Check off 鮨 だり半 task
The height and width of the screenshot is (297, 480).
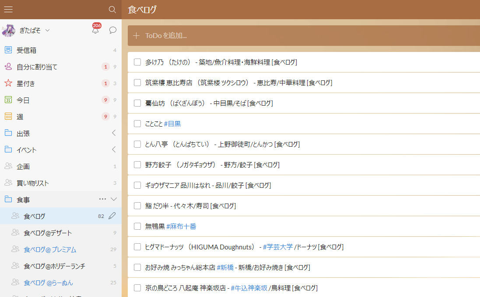pos(137,206)
